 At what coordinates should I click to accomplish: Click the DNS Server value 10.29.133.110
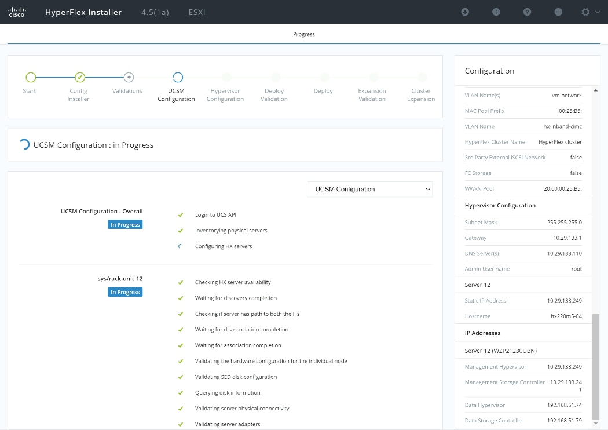(564, 253)
